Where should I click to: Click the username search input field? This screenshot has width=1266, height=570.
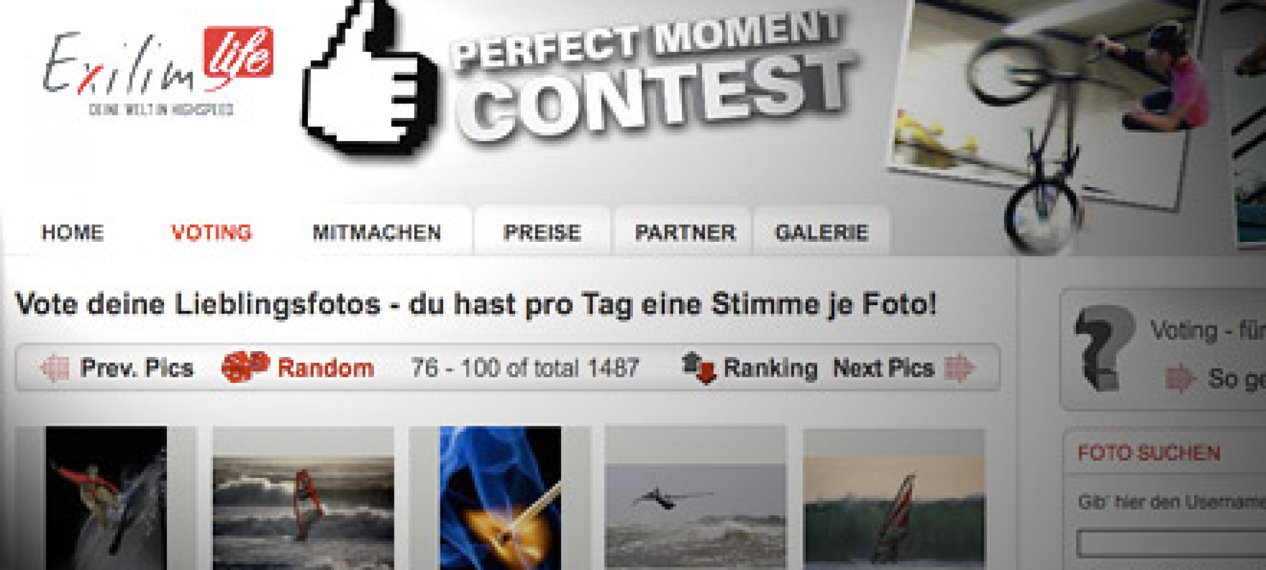1171,544
